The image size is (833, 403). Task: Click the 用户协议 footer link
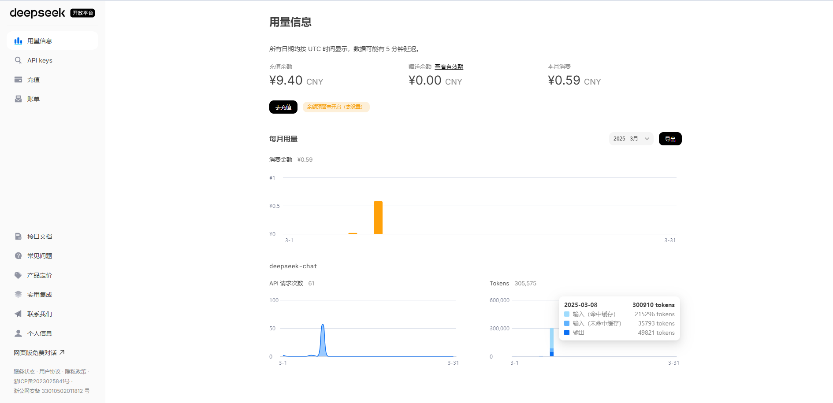tap(50, 372)
